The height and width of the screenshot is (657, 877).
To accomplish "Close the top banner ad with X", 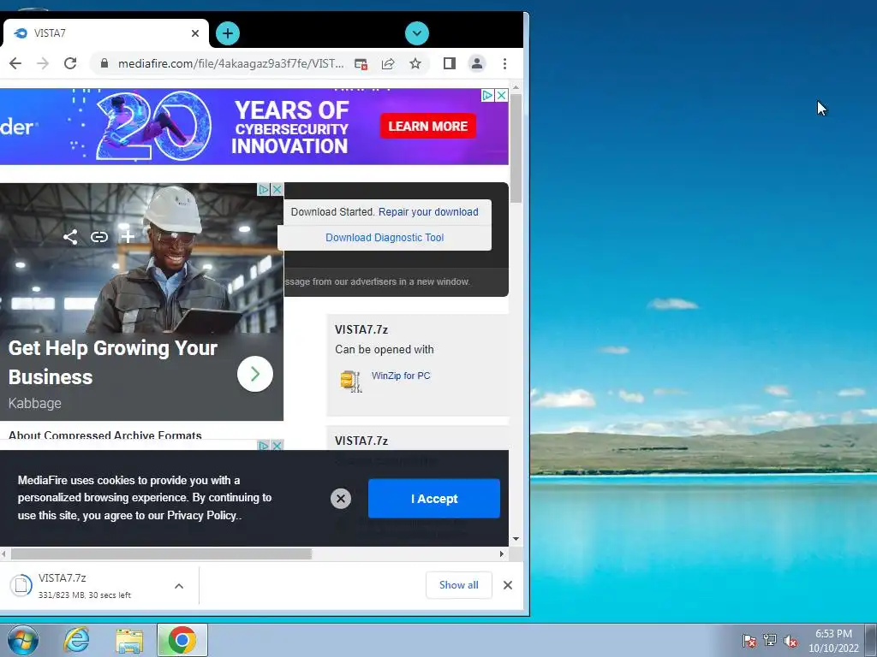I will [502, 96].
